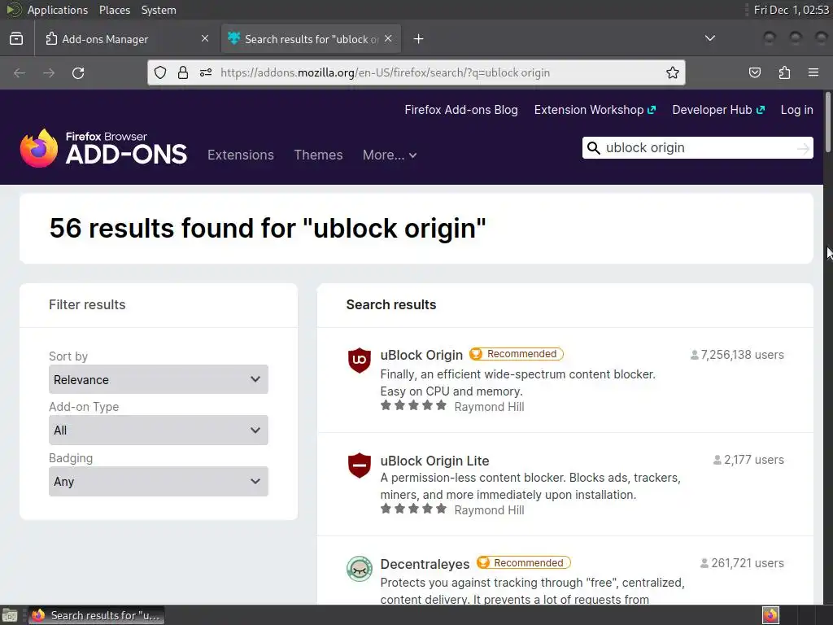Image resolution: width=833 pixels, height=625 pixels.
Task: Submit search with the arrow button
Action: pos(803,148)
